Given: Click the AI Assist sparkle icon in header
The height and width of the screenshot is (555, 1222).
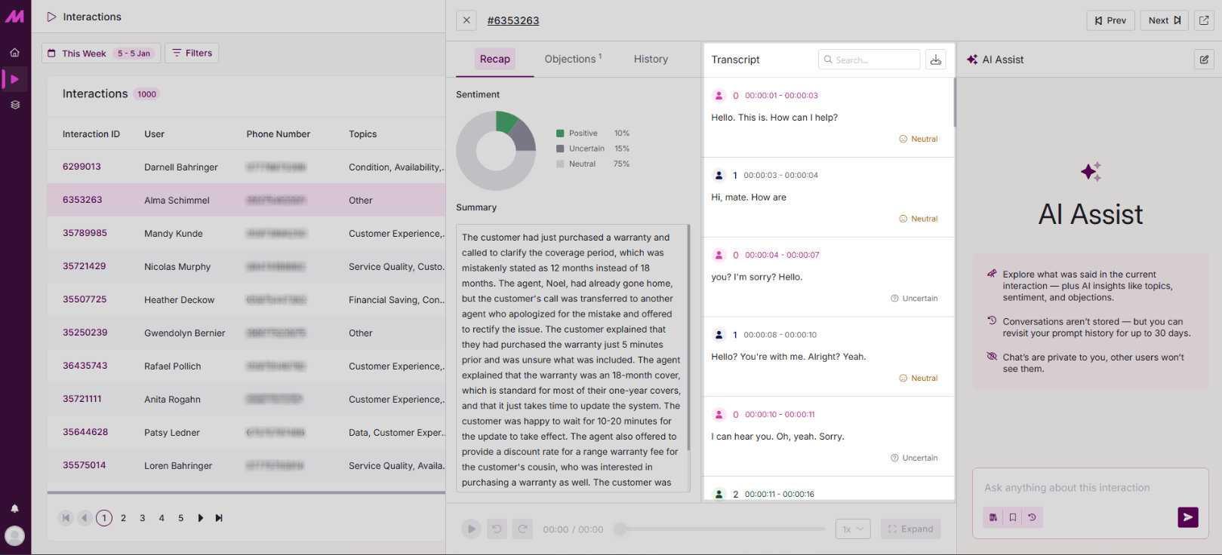Looking at the screenshot, I should 972,60.
